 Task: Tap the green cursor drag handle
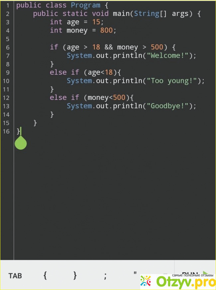[21, 143]
